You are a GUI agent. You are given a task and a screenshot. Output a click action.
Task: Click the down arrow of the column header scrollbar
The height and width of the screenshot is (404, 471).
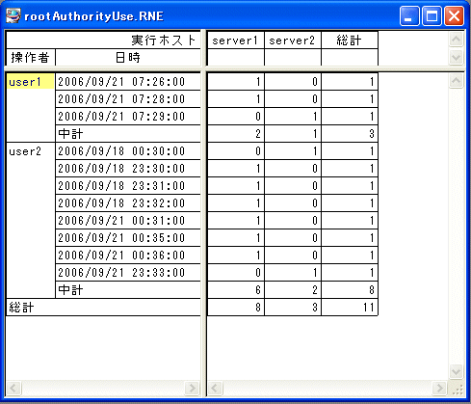coord(456,57)
